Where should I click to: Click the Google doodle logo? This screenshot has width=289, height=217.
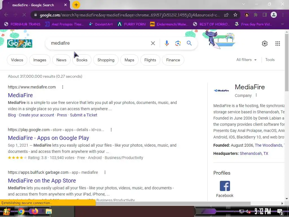[x=20, y=43]
